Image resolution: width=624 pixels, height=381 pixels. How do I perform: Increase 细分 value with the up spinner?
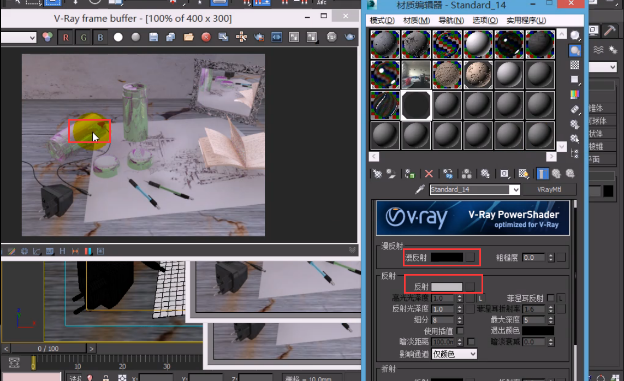tap(460, 317)
